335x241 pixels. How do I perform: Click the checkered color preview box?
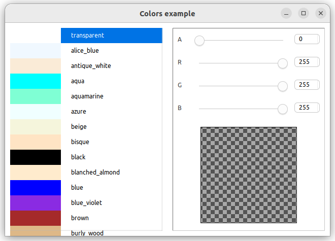click(249, 175)
